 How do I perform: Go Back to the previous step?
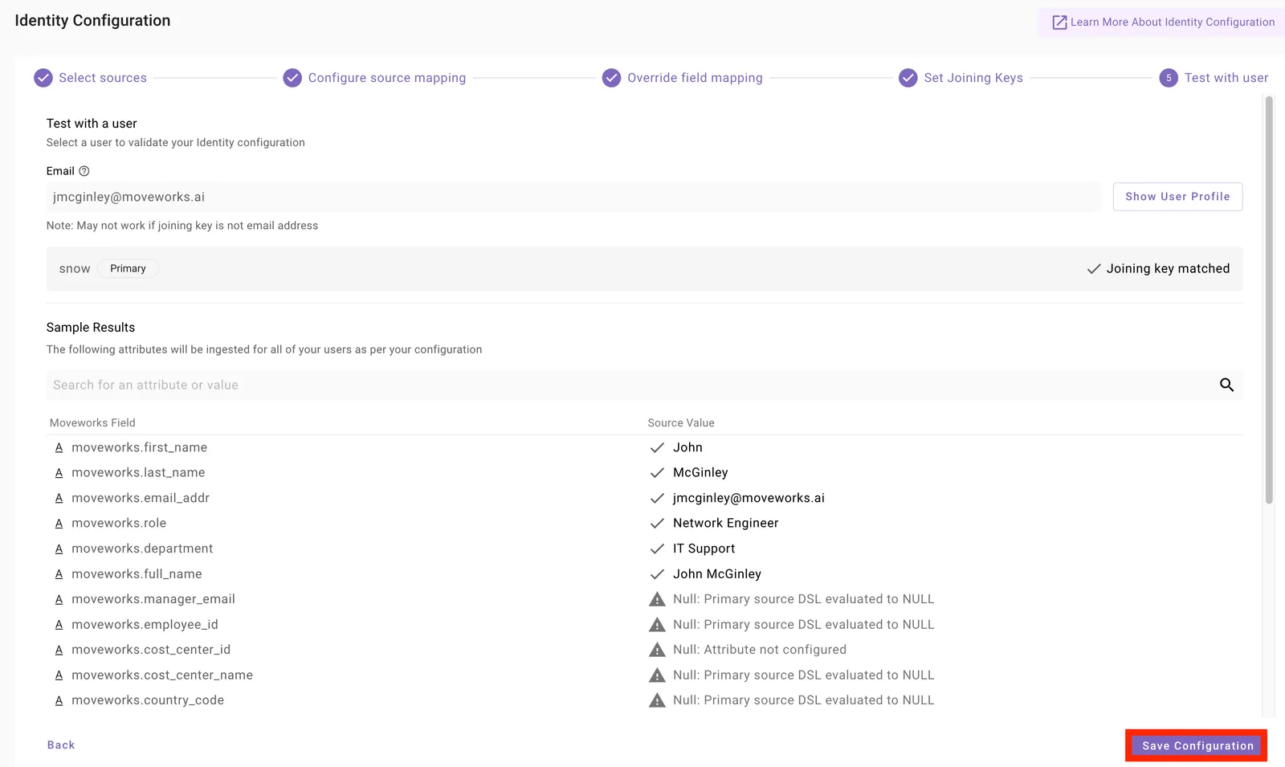[61, 745]
